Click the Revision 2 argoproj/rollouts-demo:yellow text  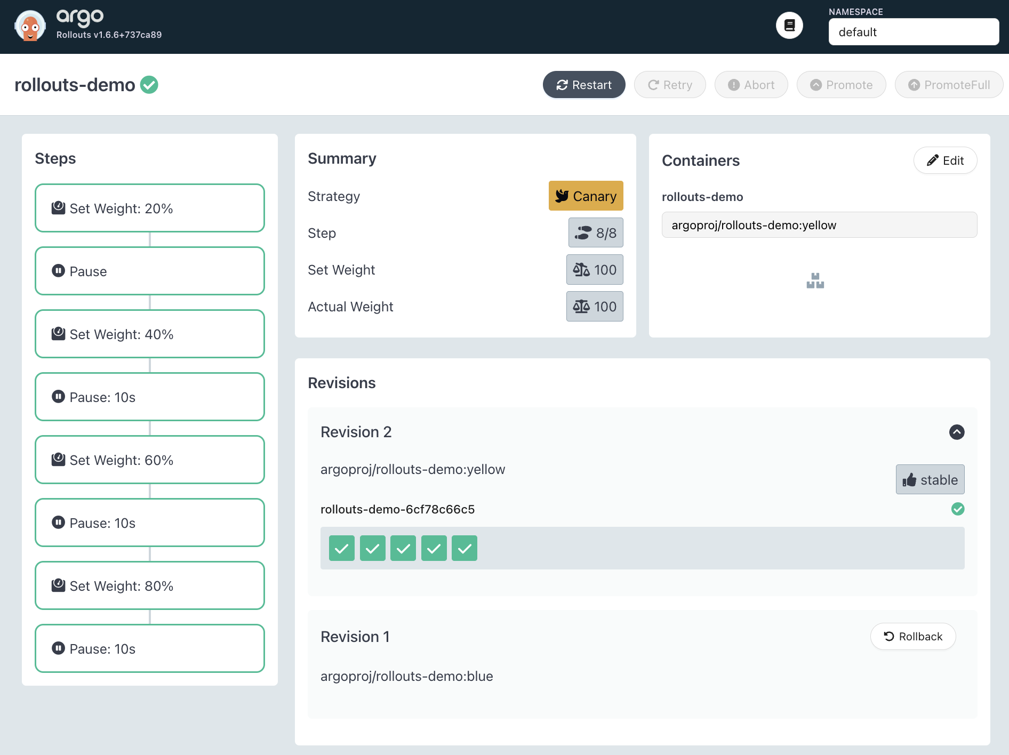point(412,469)
